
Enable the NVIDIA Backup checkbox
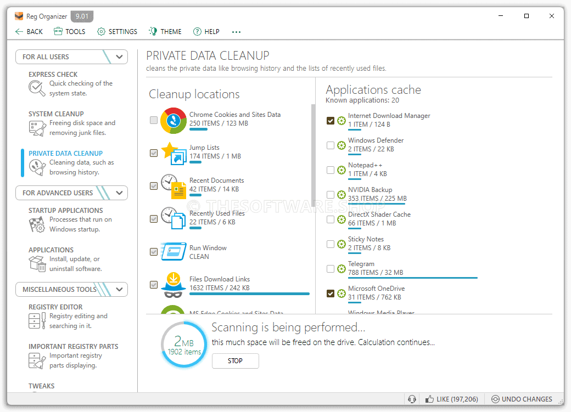[331, 195]
